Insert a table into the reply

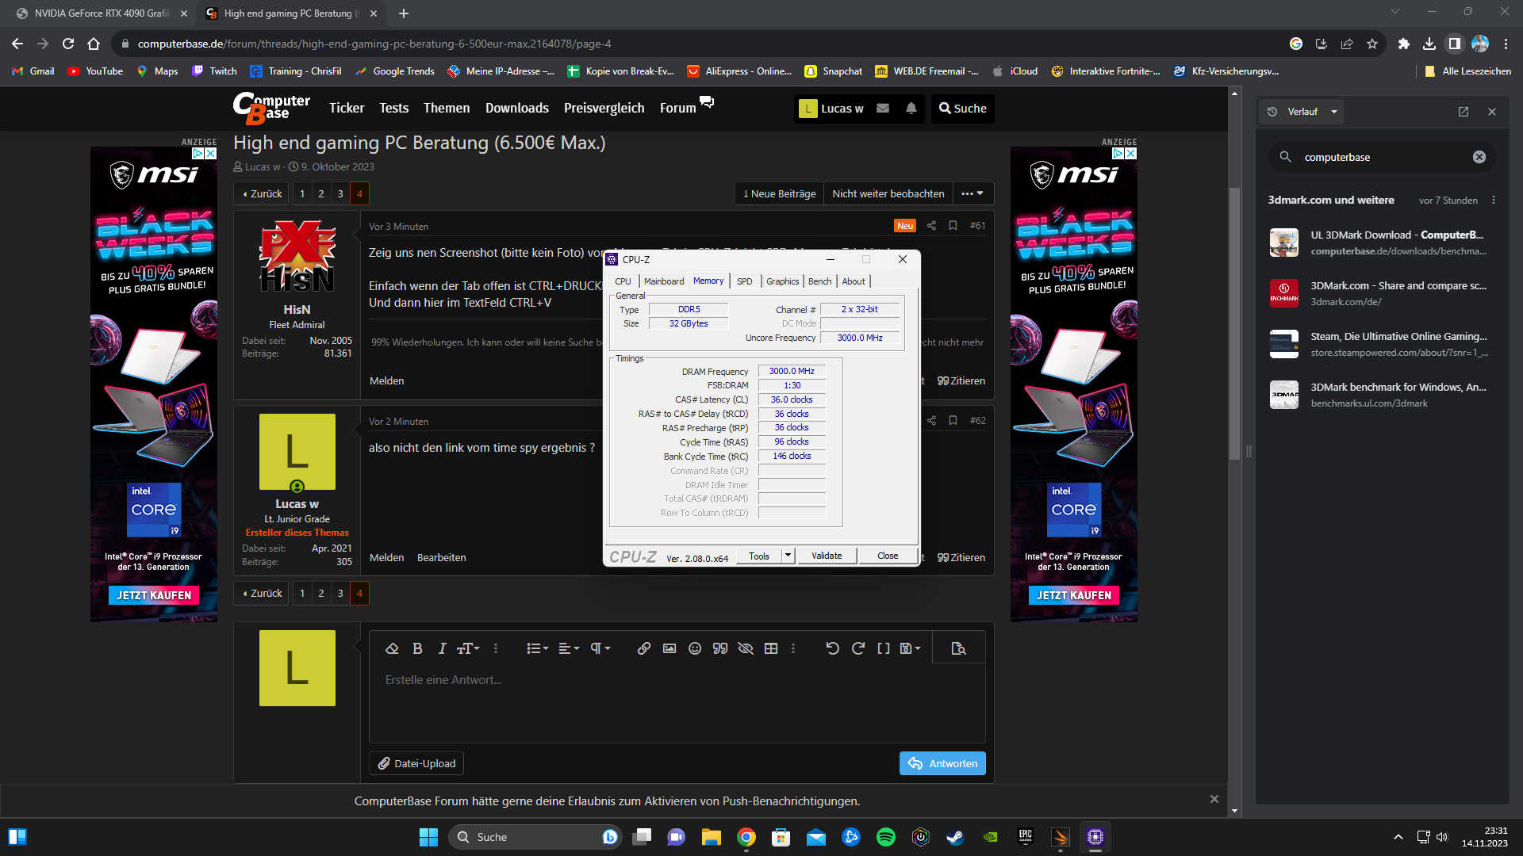tap(771, 648)
